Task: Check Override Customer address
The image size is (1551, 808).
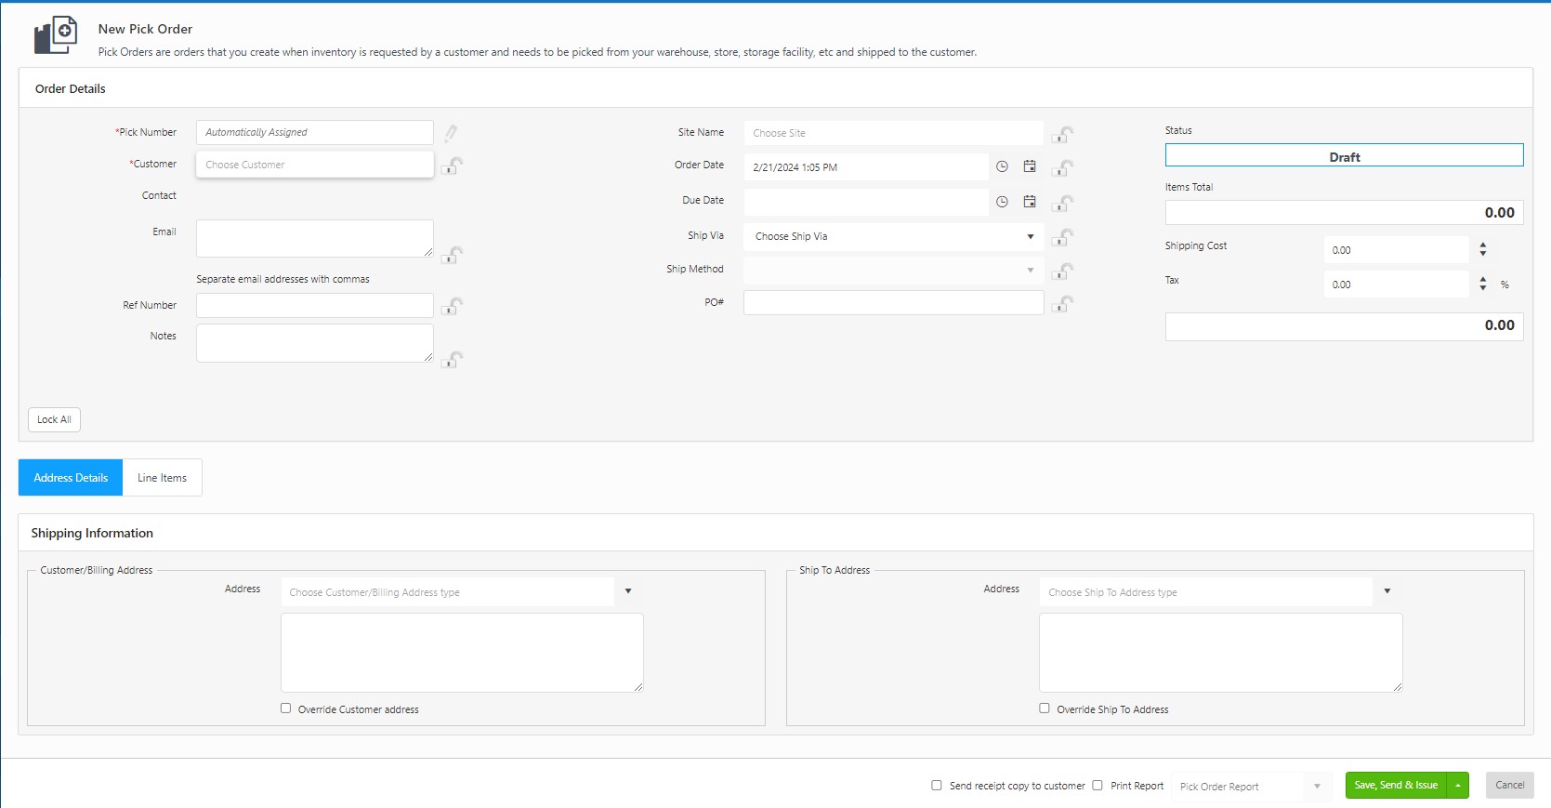Action: tap(286, 708)
